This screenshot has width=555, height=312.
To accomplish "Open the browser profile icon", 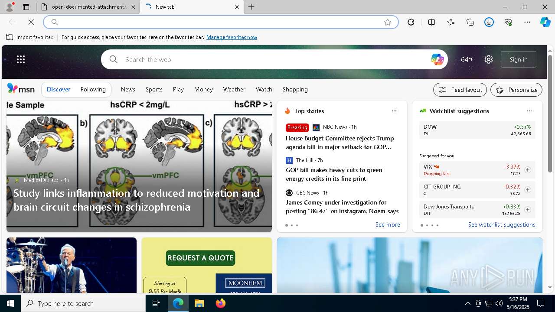I will coord(10,7).
